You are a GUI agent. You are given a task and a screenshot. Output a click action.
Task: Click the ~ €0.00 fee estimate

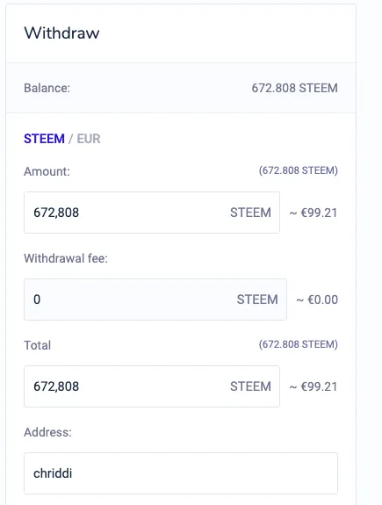pyautogui.click(x=317, y=299)
